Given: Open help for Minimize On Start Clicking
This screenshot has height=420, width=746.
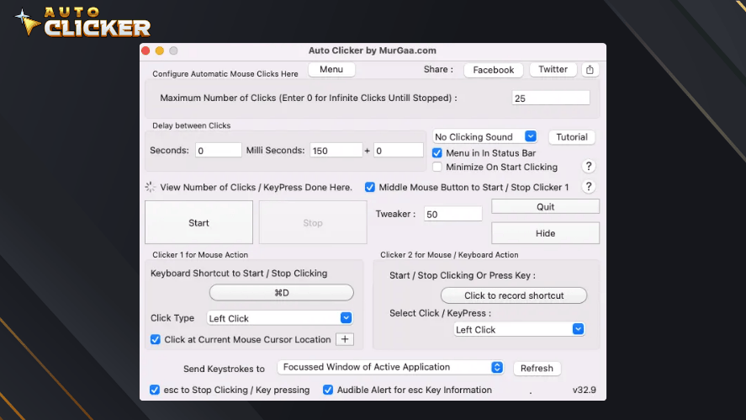Looking at the screenshot, I should pyautogui.click(x=589, y=166).
